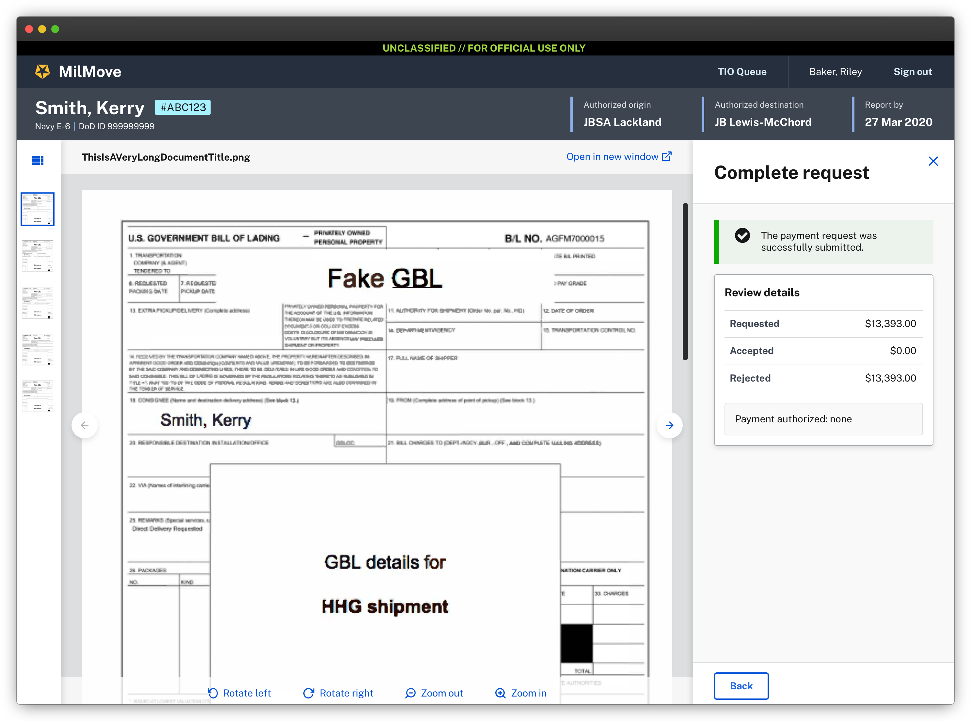Click the Rotate right icon
Screen dimensions: 971x721
(x=309, y=693)
